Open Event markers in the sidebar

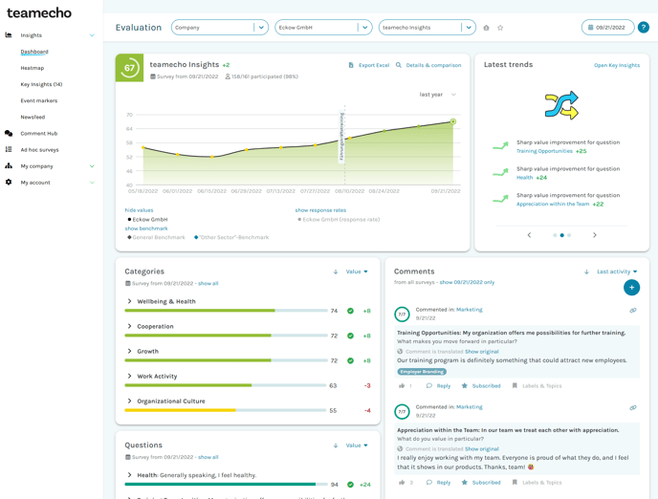[39, 100]
